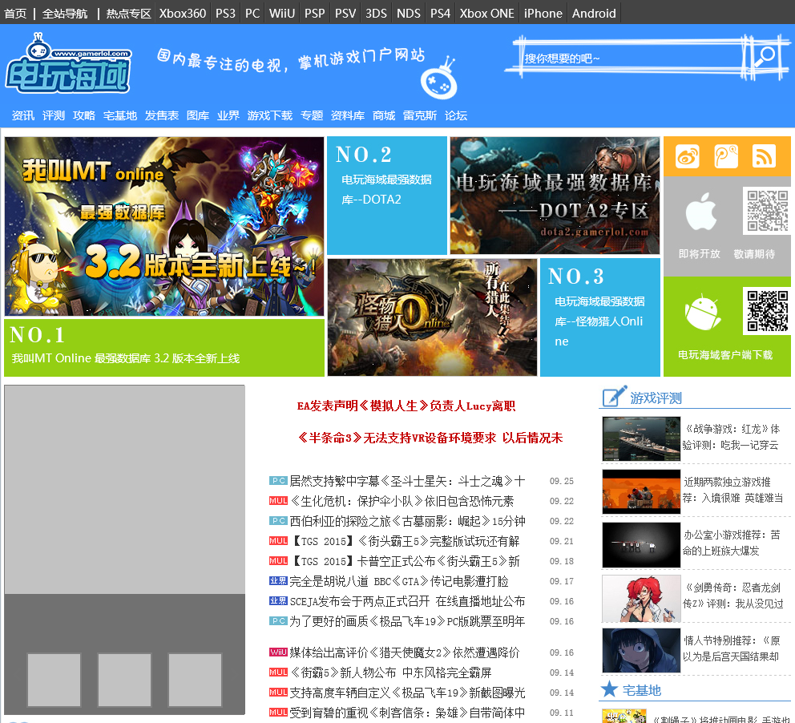Select 发售表 in the nav bar
Viewport: 795px width, 723px height.
pyautogui.click(x=162, y=115)
